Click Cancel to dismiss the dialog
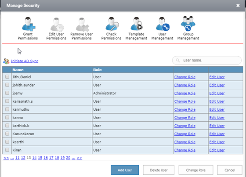This screenshot has height=177, width=246. point(229,170)
